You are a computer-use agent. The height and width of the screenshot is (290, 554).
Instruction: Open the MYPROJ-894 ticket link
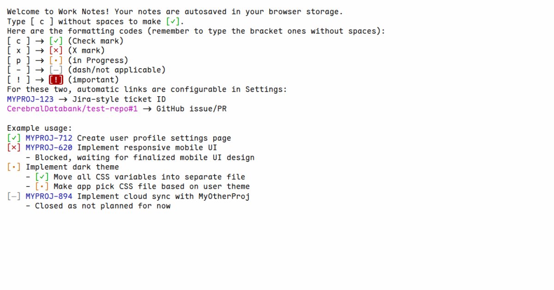pyautogui.click(x=49, y=196)
